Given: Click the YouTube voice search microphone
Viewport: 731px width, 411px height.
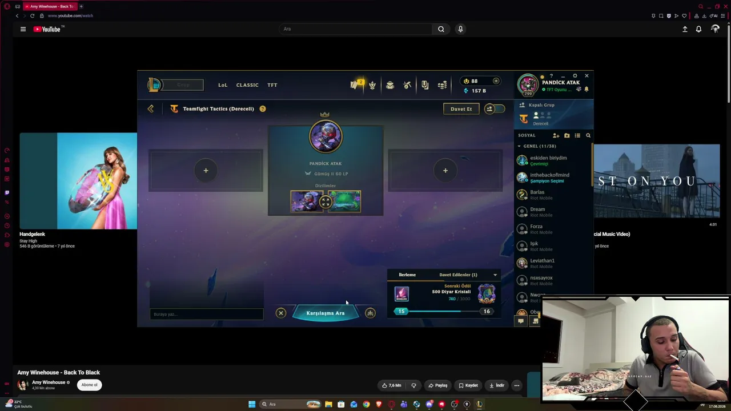Looking at the screenshot, I should click(460, 29).
